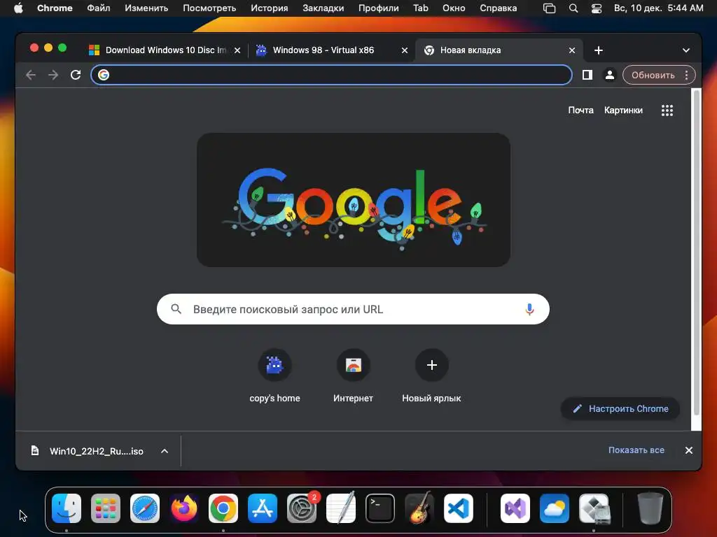The image size is (717, 537).
Task: Click Google Chrome in the Dock
Action: coord(223,508)
